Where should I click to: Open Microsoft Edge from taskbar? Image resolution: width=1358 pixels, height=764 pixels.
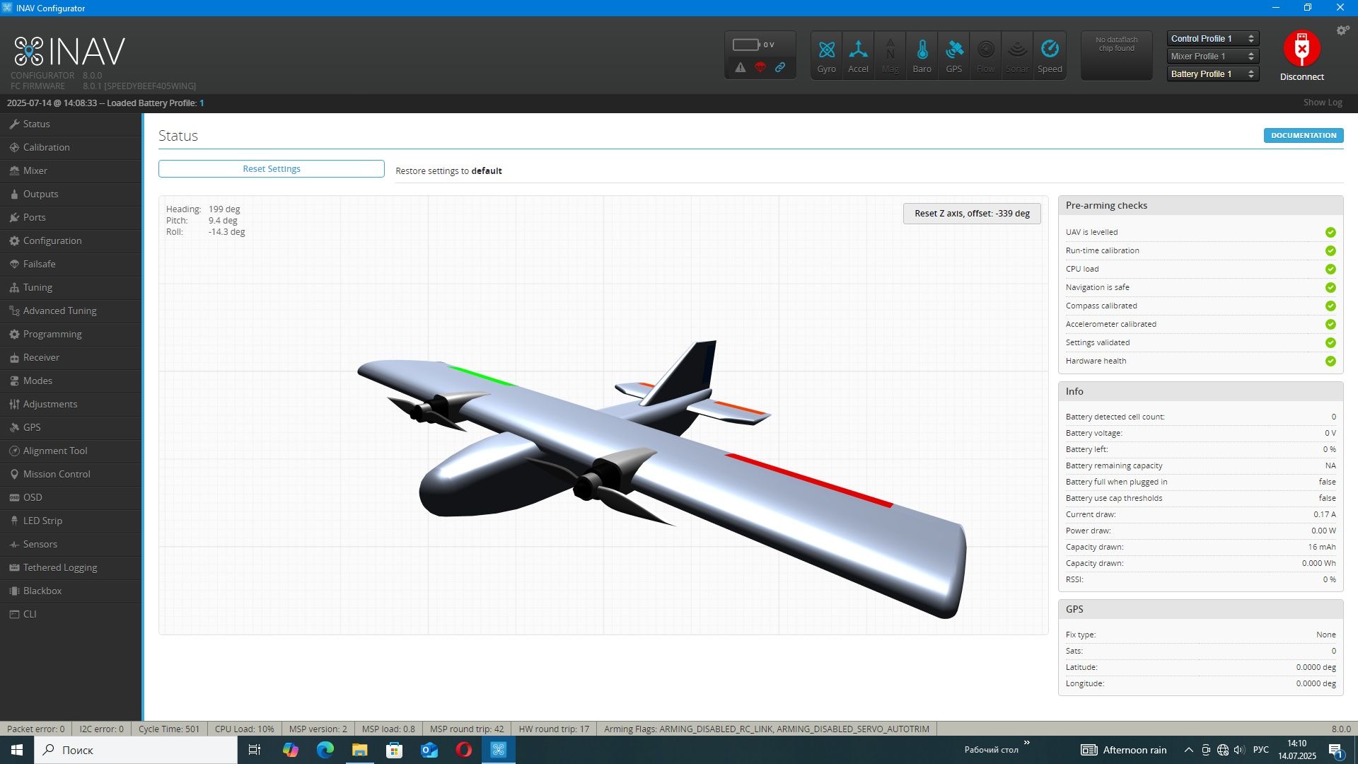click(x=325, y=750)
